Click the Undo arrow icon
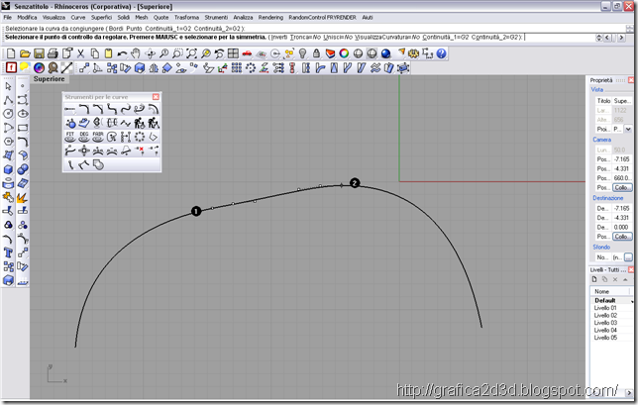 [122, 53]
